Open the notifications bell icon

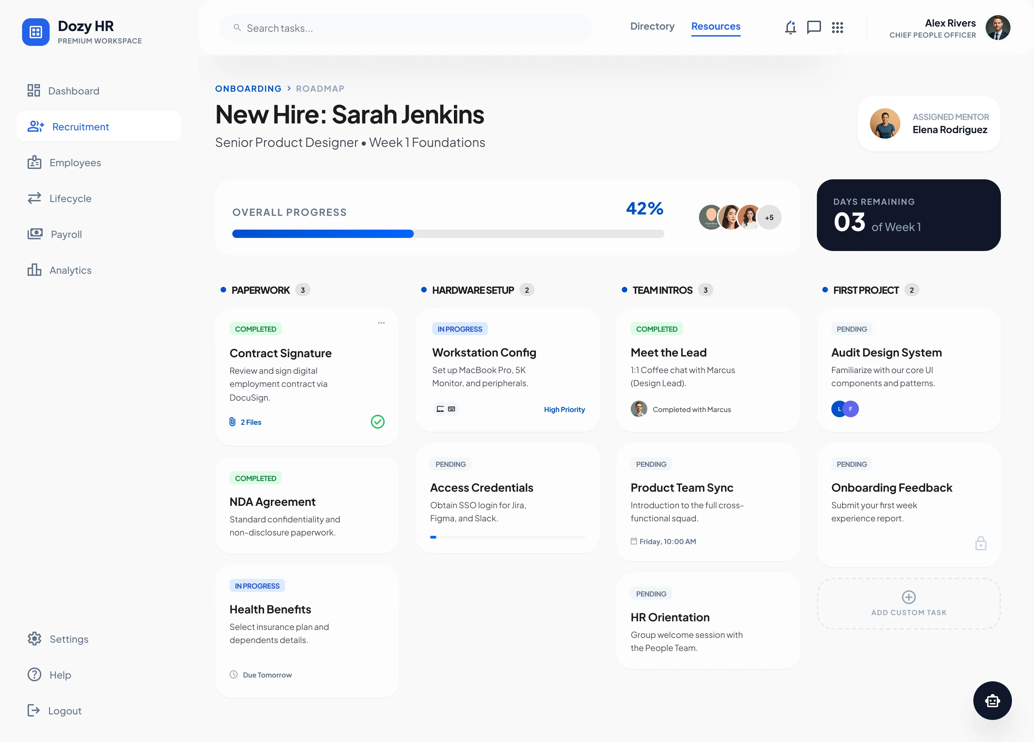coord(791,27)
